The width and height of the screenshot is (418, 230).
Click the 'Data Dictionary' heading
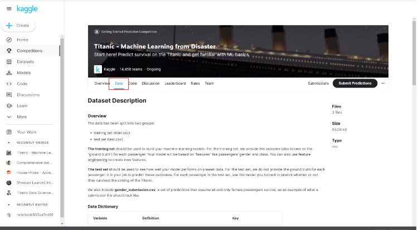pyautogui.click(x=103, y=207)
